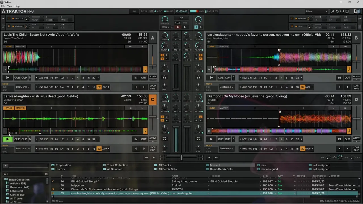Click the crossfader slider
Screen dimensions: 363x204
click(181, 158)
